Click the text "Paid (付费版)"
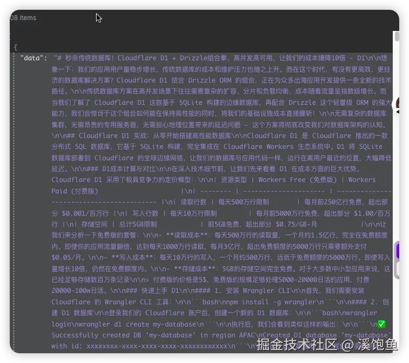The width and height of the screenshot is (409, 363). tap(75, 191)
